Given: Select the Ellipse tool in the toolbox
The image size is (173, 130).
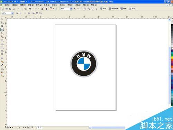Looking at the screenshot, I should tap(2, 44).
